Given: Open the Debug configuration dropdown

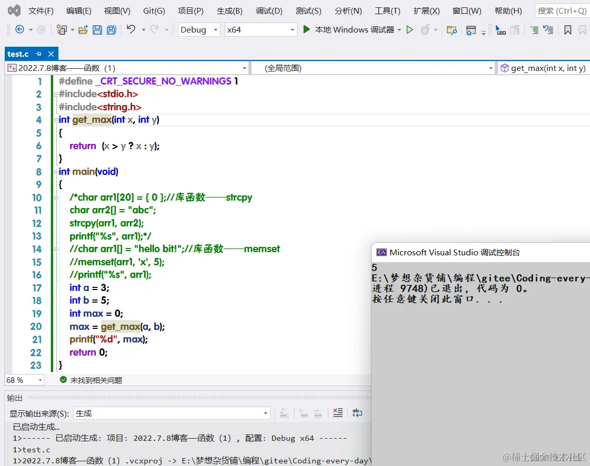Looking at the screenshot, I should pyautogui.click(x=198, y=29).
